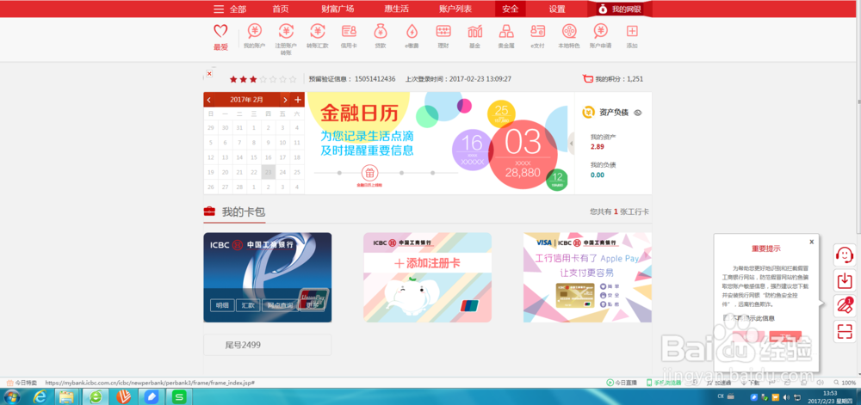Open 安全 menu tab
861x405 pixels.
510,9
